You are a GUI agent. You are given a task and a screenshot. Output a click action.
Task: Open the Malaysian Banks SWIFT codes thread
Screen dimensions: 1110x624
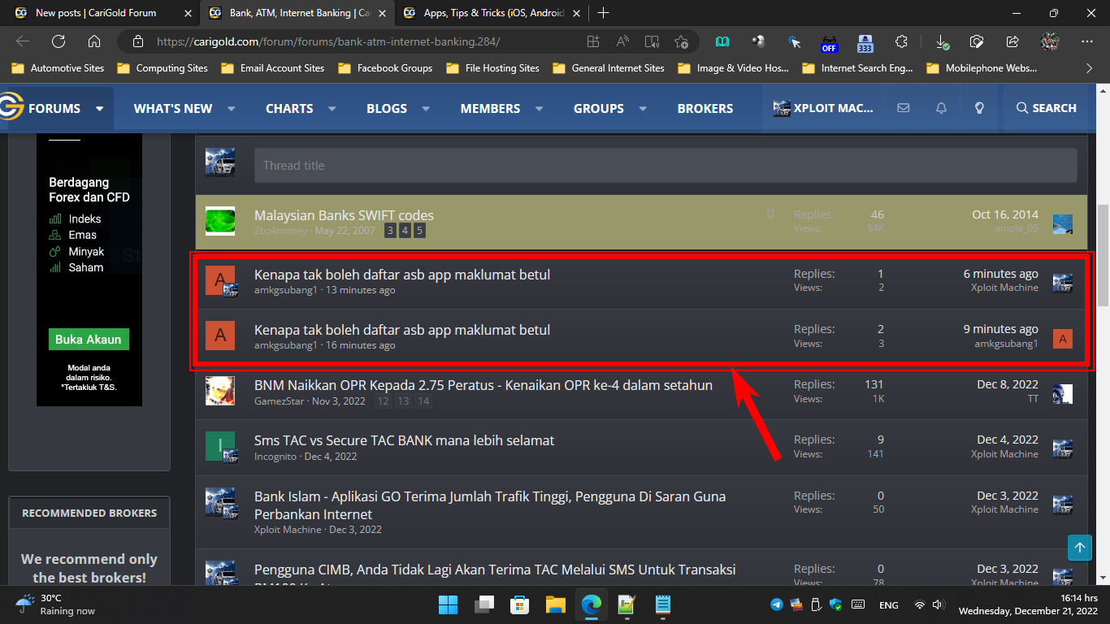click(344, 215)
